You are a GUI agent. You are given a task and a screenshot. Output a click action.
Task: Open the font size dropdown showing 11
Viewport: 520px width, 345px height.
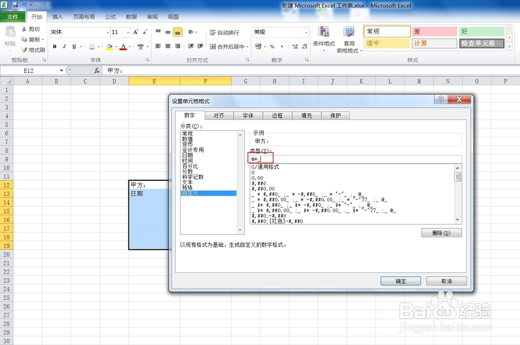[x=128, y=33]
